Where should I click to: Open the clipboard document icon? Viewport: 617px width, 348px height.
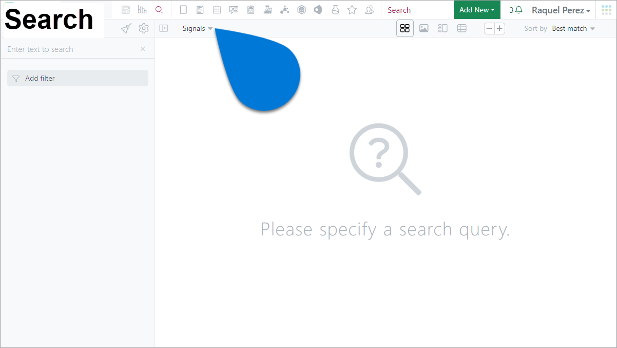point(200,10)
